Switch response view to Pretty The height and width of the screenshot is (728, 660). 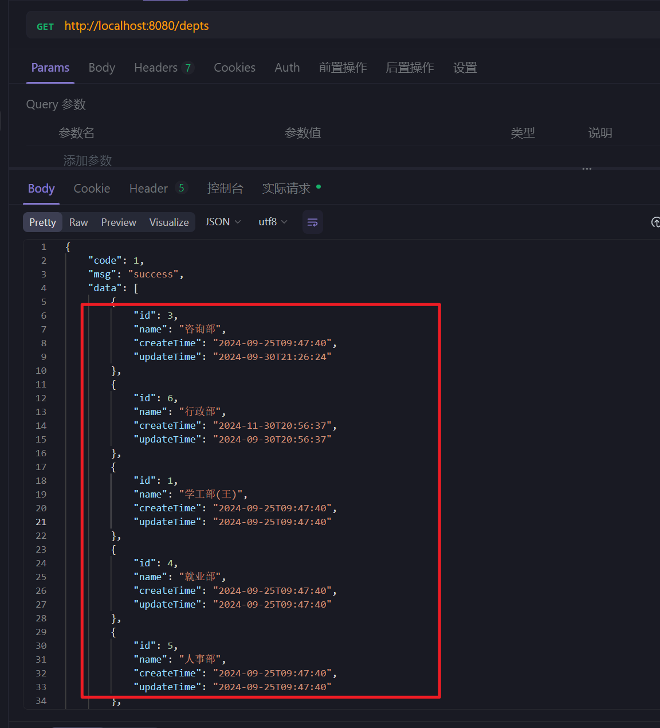click(42, 222)
